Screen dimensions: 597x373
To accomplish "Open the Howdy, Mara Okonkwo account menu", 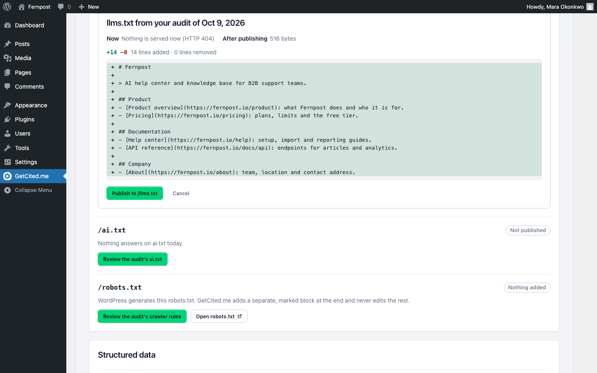I will 560,7.
